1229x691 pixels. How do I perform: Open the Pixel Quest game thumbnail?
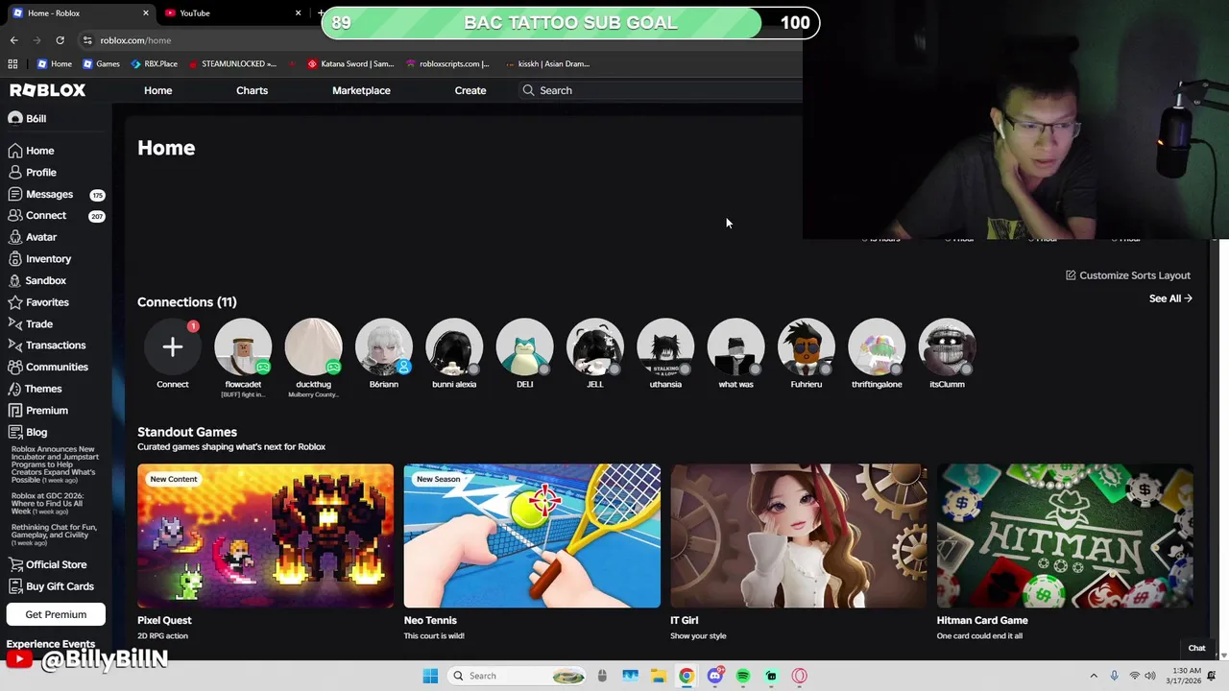265,536
